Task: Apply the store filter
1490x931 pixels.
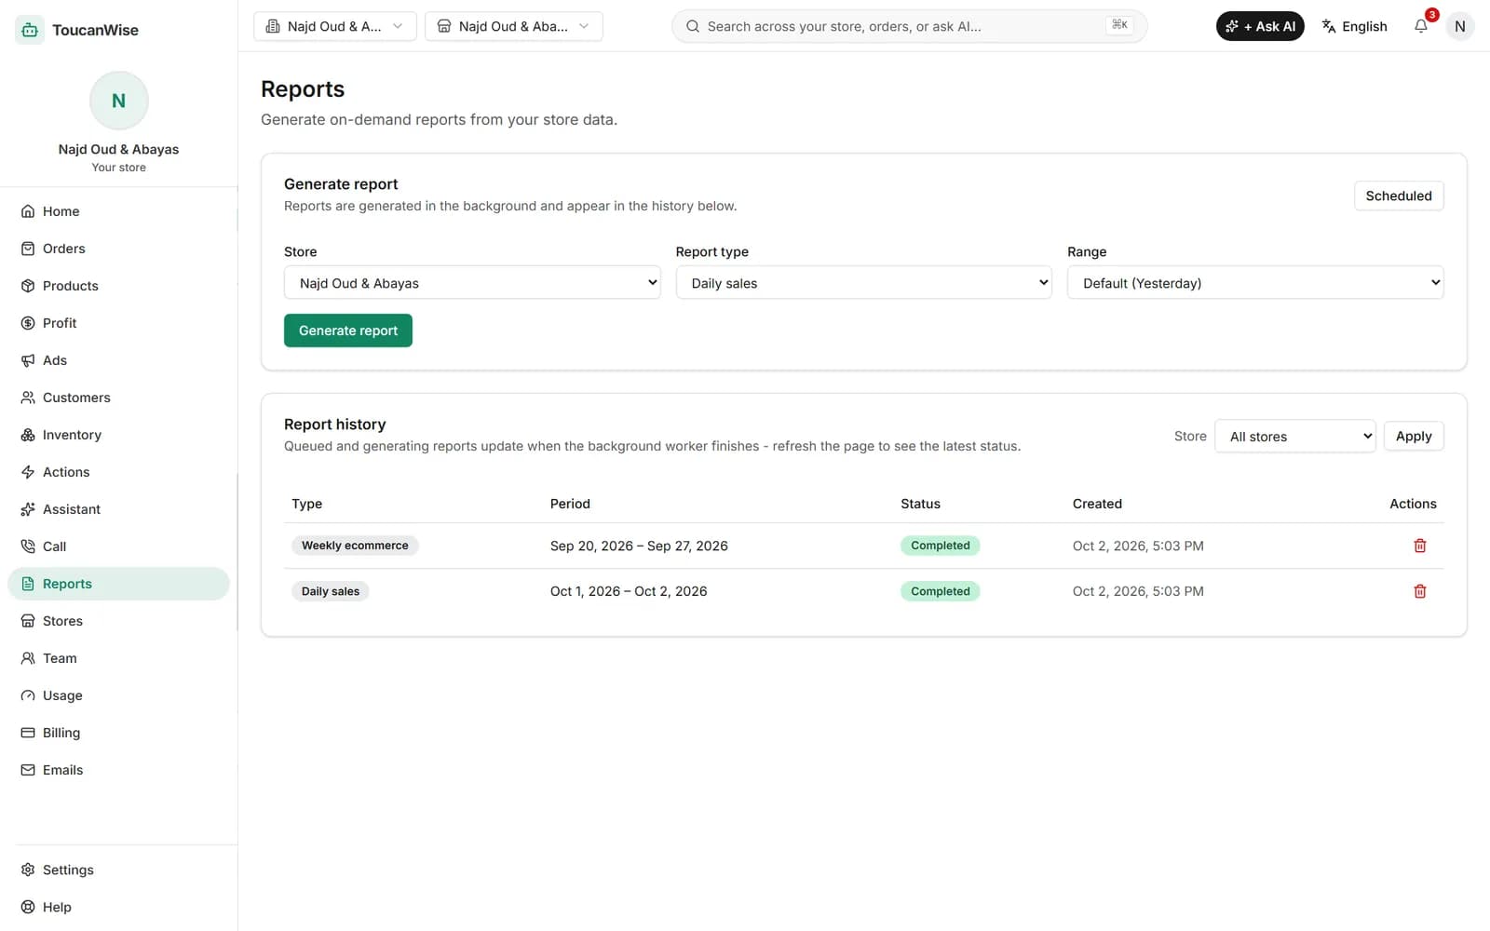Action: click(1414, 436)
